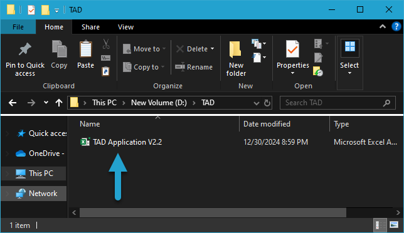Click the Search TAD box
Viewport: 404px width, 233px height.
[x=338, y=103]
